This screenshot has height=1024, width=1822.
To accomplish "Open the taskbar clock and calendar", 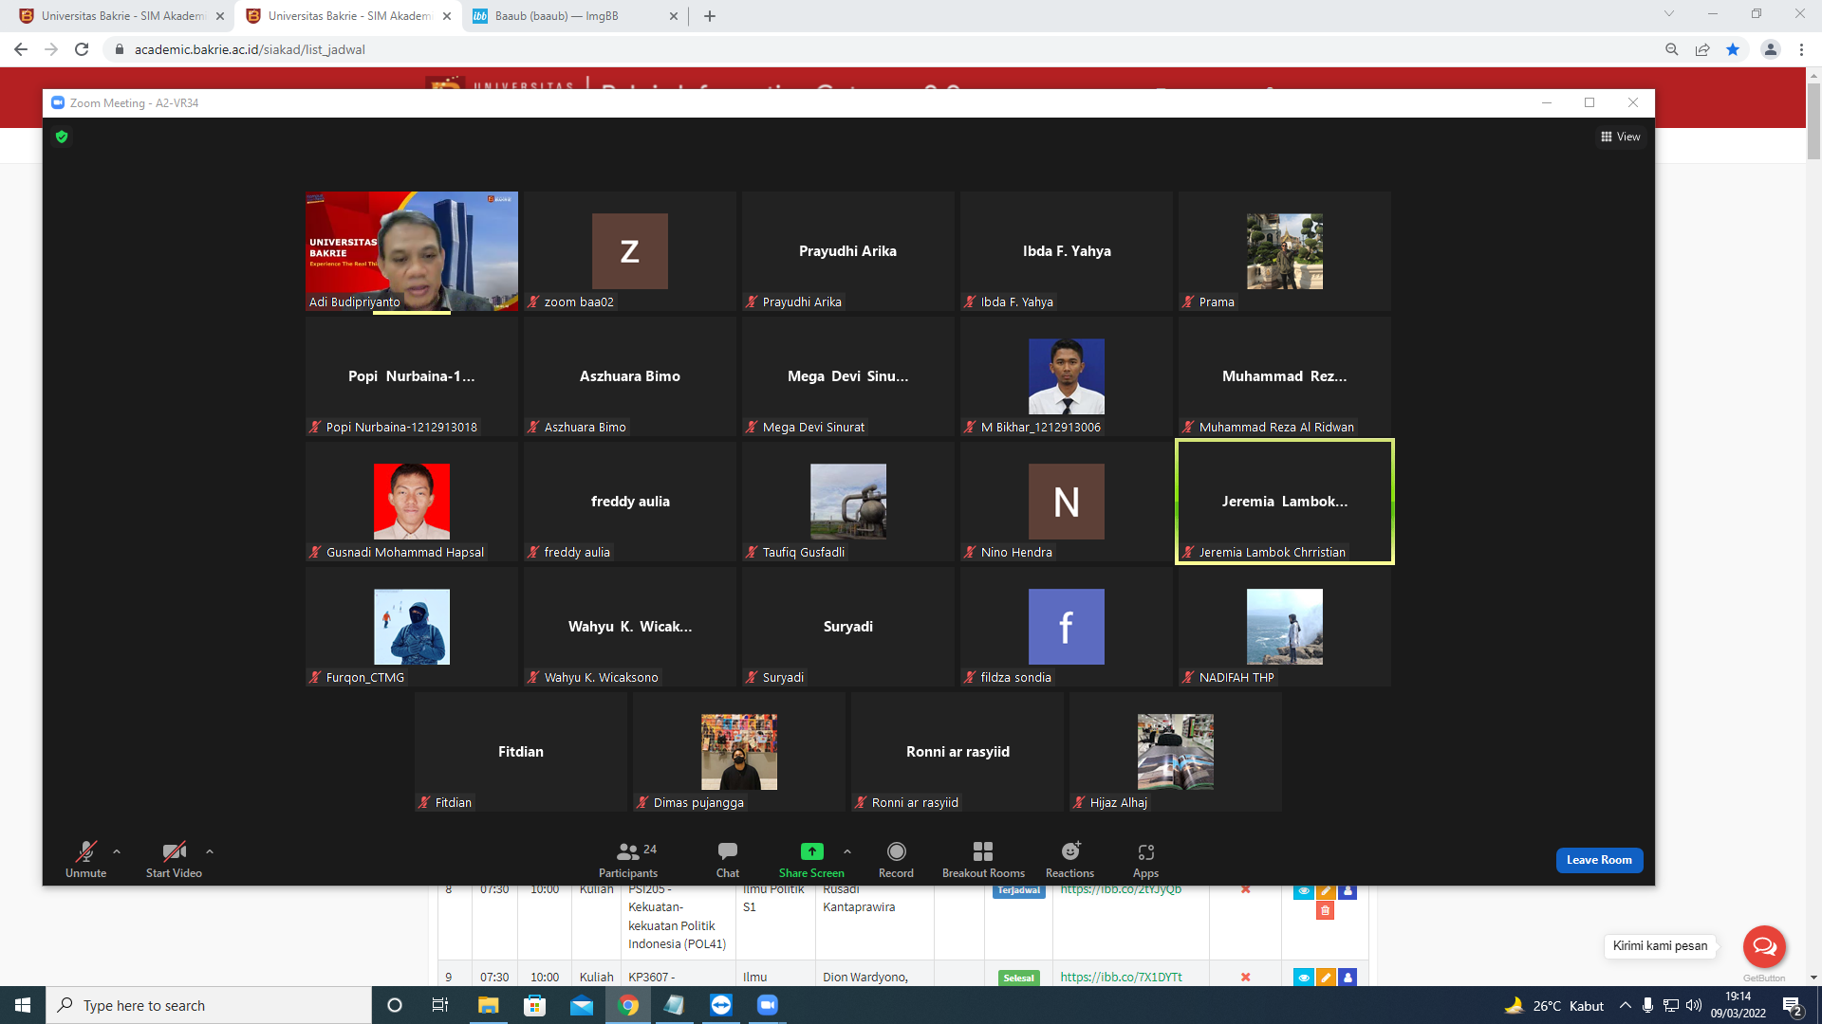I will point(1738,1005).
